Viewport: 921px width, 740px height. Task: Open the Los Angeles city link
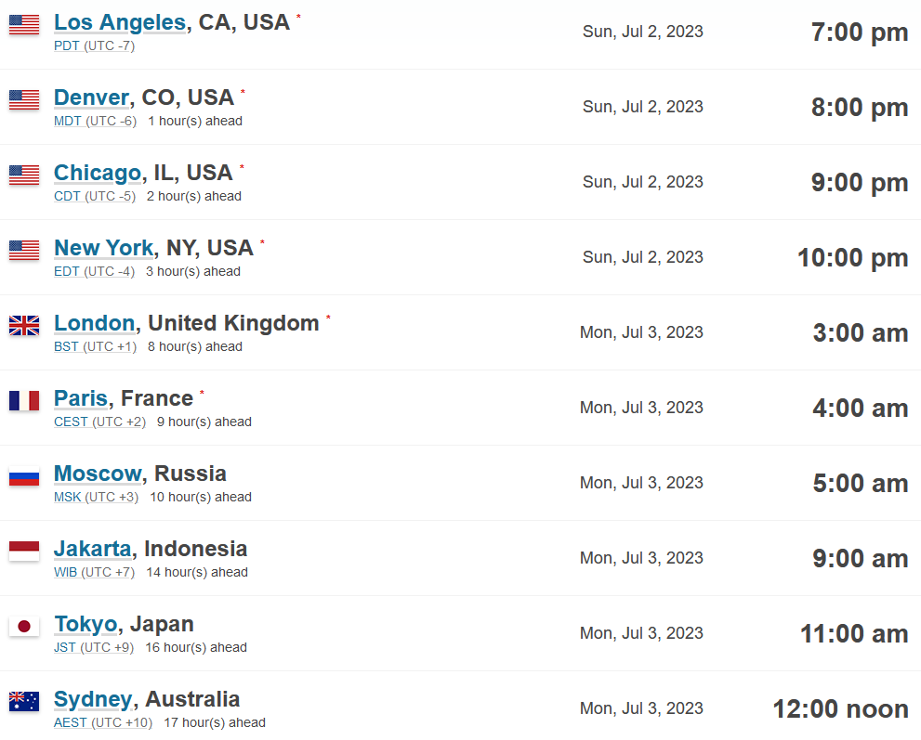120,22
